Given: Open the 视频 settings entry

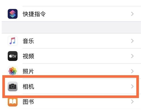Looking at the screenshot, I should (28, 56).
